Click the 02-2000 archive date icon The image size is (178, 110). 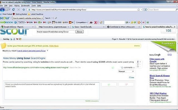click(x=57, y=22)
